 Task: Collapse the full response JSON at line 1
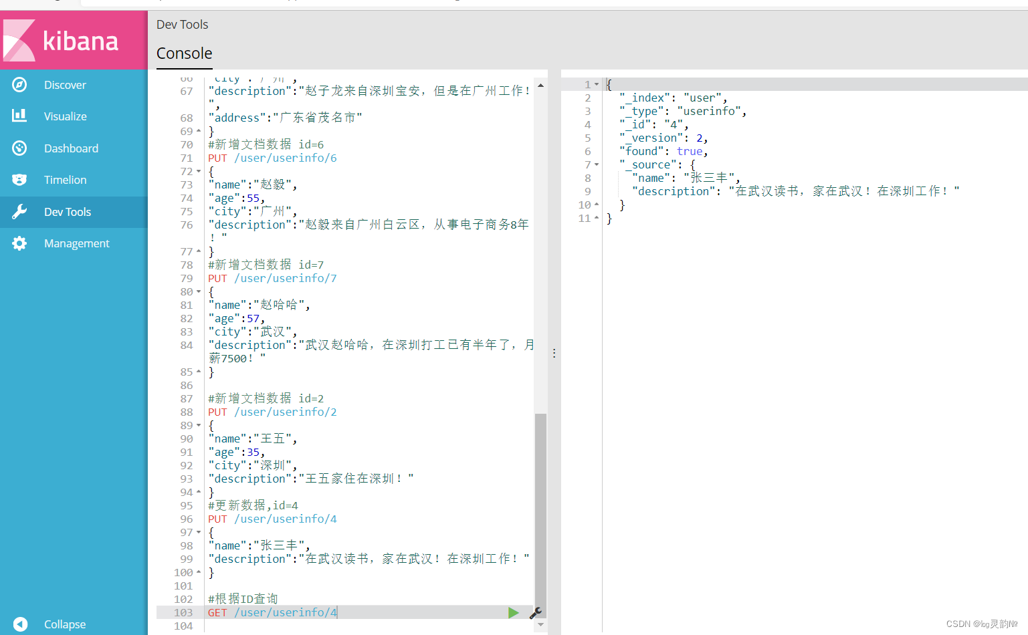(595, 84)
